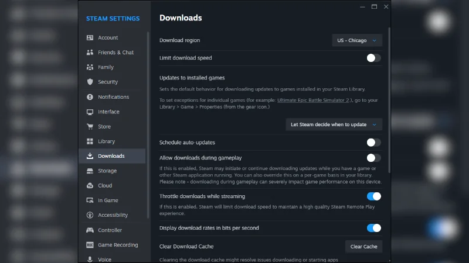Viewport: 469px width, 263px height.
Task: Click the 'STEAM SETTINGS' title text
Action: [x=113, y=19]
